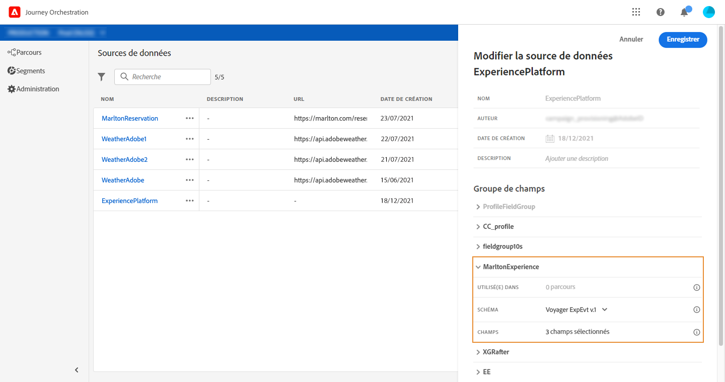Show info for Utilisé(e) dans field

point(697,288)
